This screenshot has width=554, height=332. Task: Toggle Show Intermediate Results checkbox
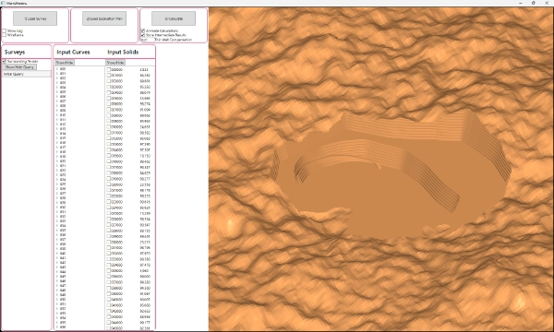coord(143,35)
